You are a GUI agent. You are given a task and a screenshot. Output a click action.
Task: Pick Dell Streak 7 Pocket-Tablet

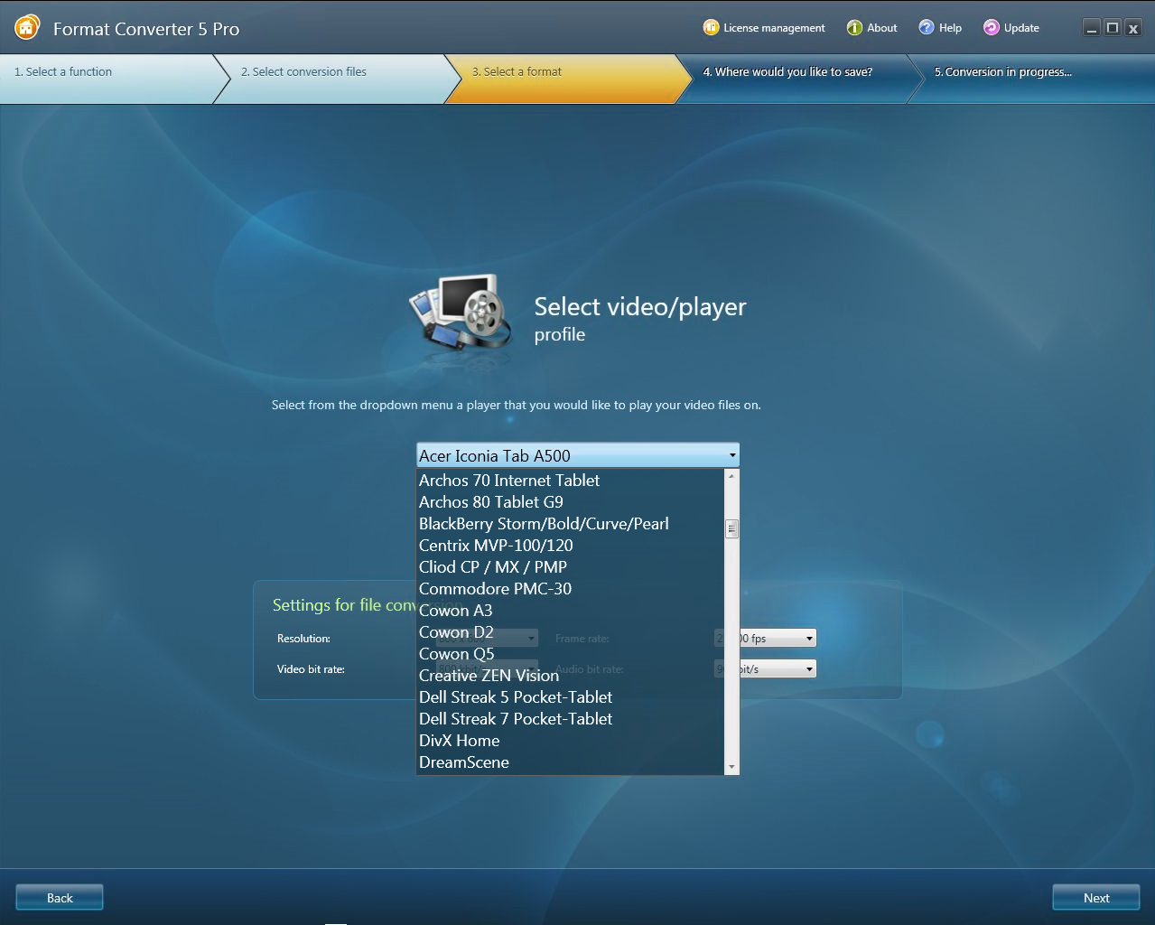point(516,719)
